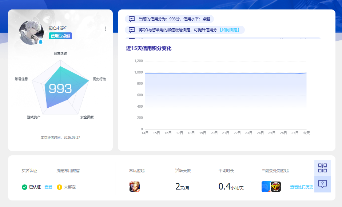Screen dimensions: 342x207
Task: Click the chat icon beside WeChat binding message
Action: [x=132, y=30]
